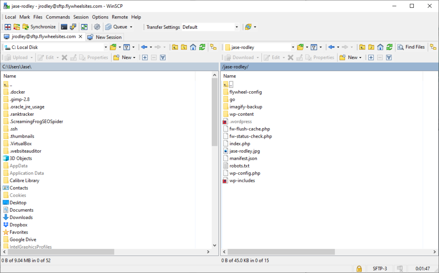Go to root directory in local panel
The image size is (439, 273).
pos(184,47)
